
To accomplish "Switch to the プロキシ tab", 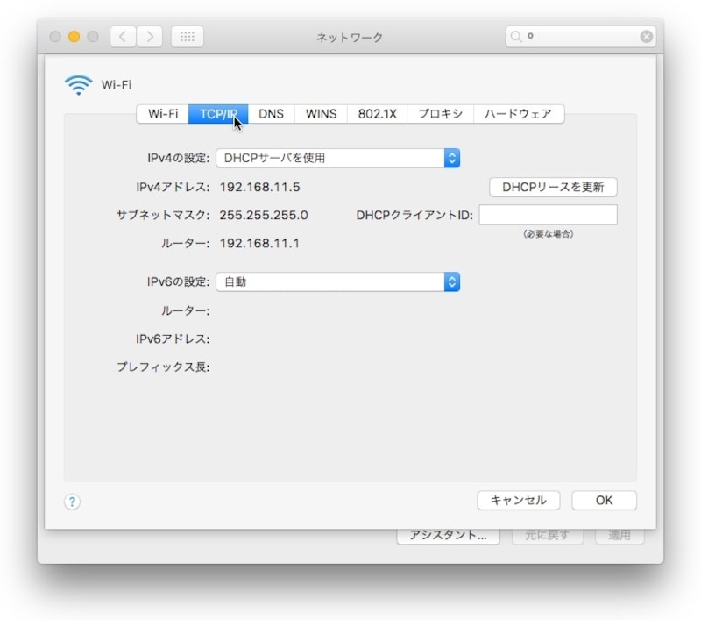I will pyautogui.click(x=440, y=114).
